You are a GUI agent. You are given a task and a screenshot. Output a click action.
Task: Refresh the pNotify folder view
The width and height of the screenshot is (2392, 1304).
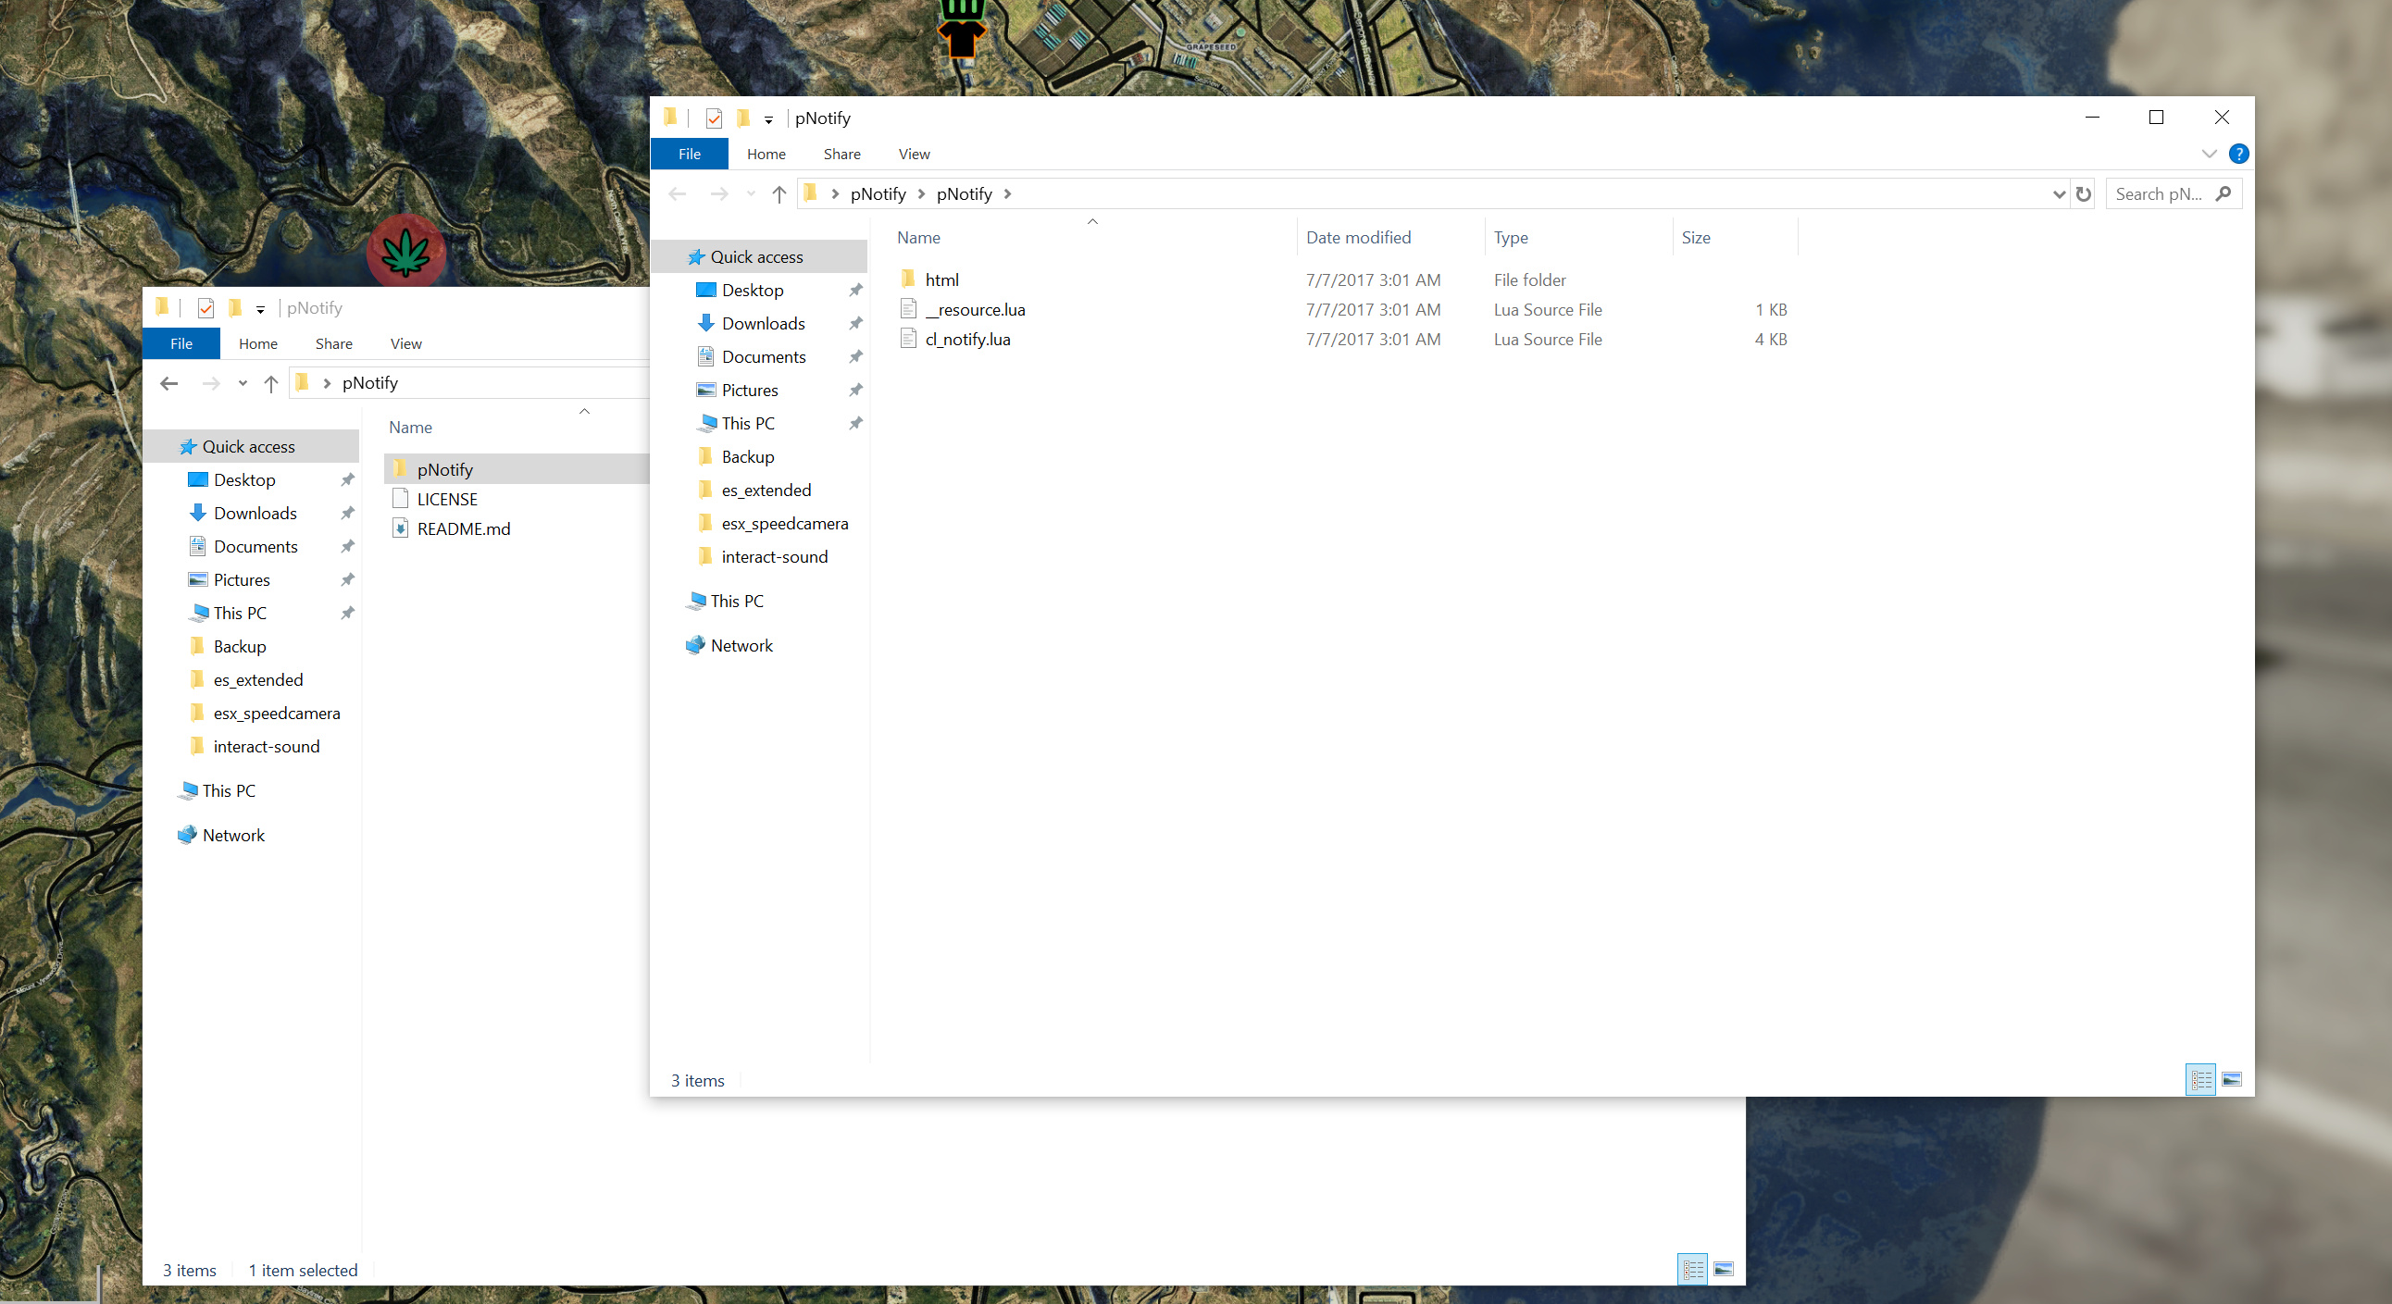2085,194
